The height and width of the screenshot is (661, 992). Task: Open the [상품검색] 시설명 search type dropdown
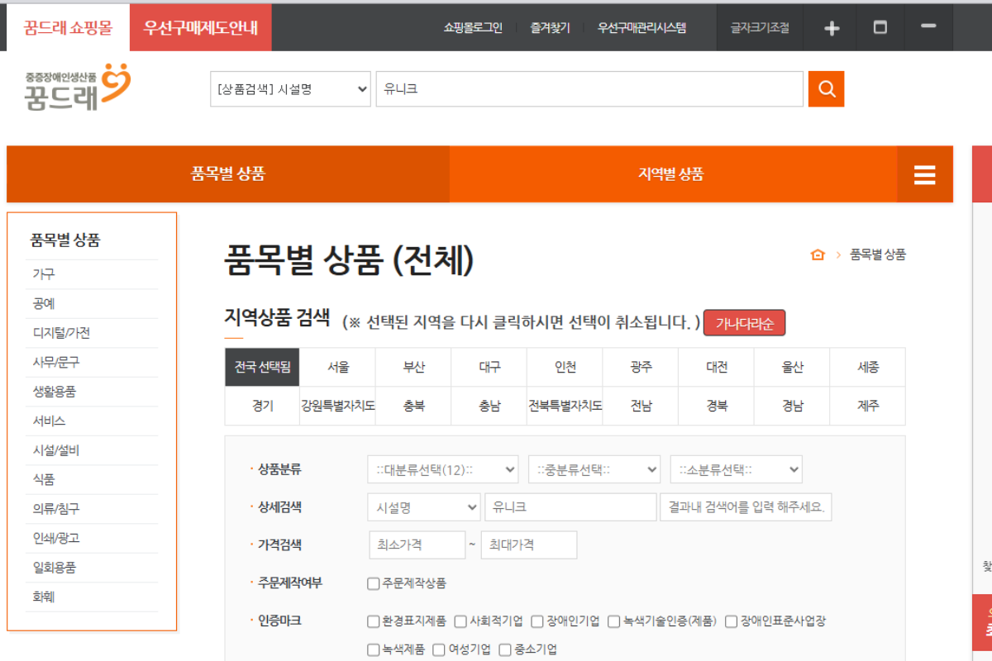point(290,89)
